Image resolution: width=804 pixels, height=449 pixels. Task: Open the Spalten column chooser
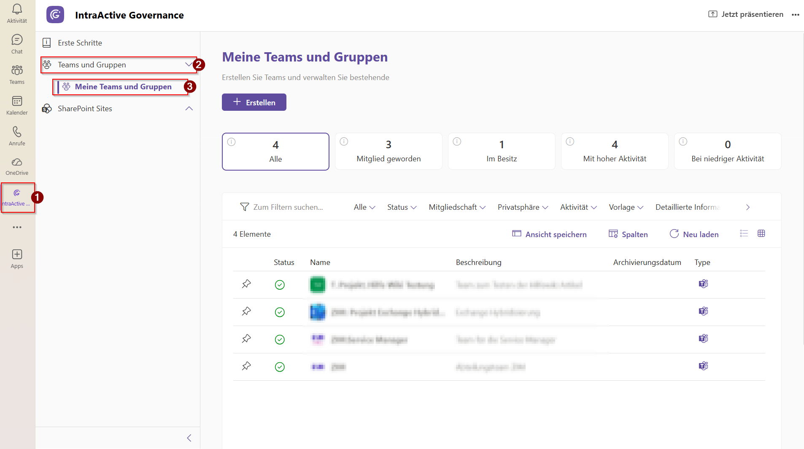[628, 234]
